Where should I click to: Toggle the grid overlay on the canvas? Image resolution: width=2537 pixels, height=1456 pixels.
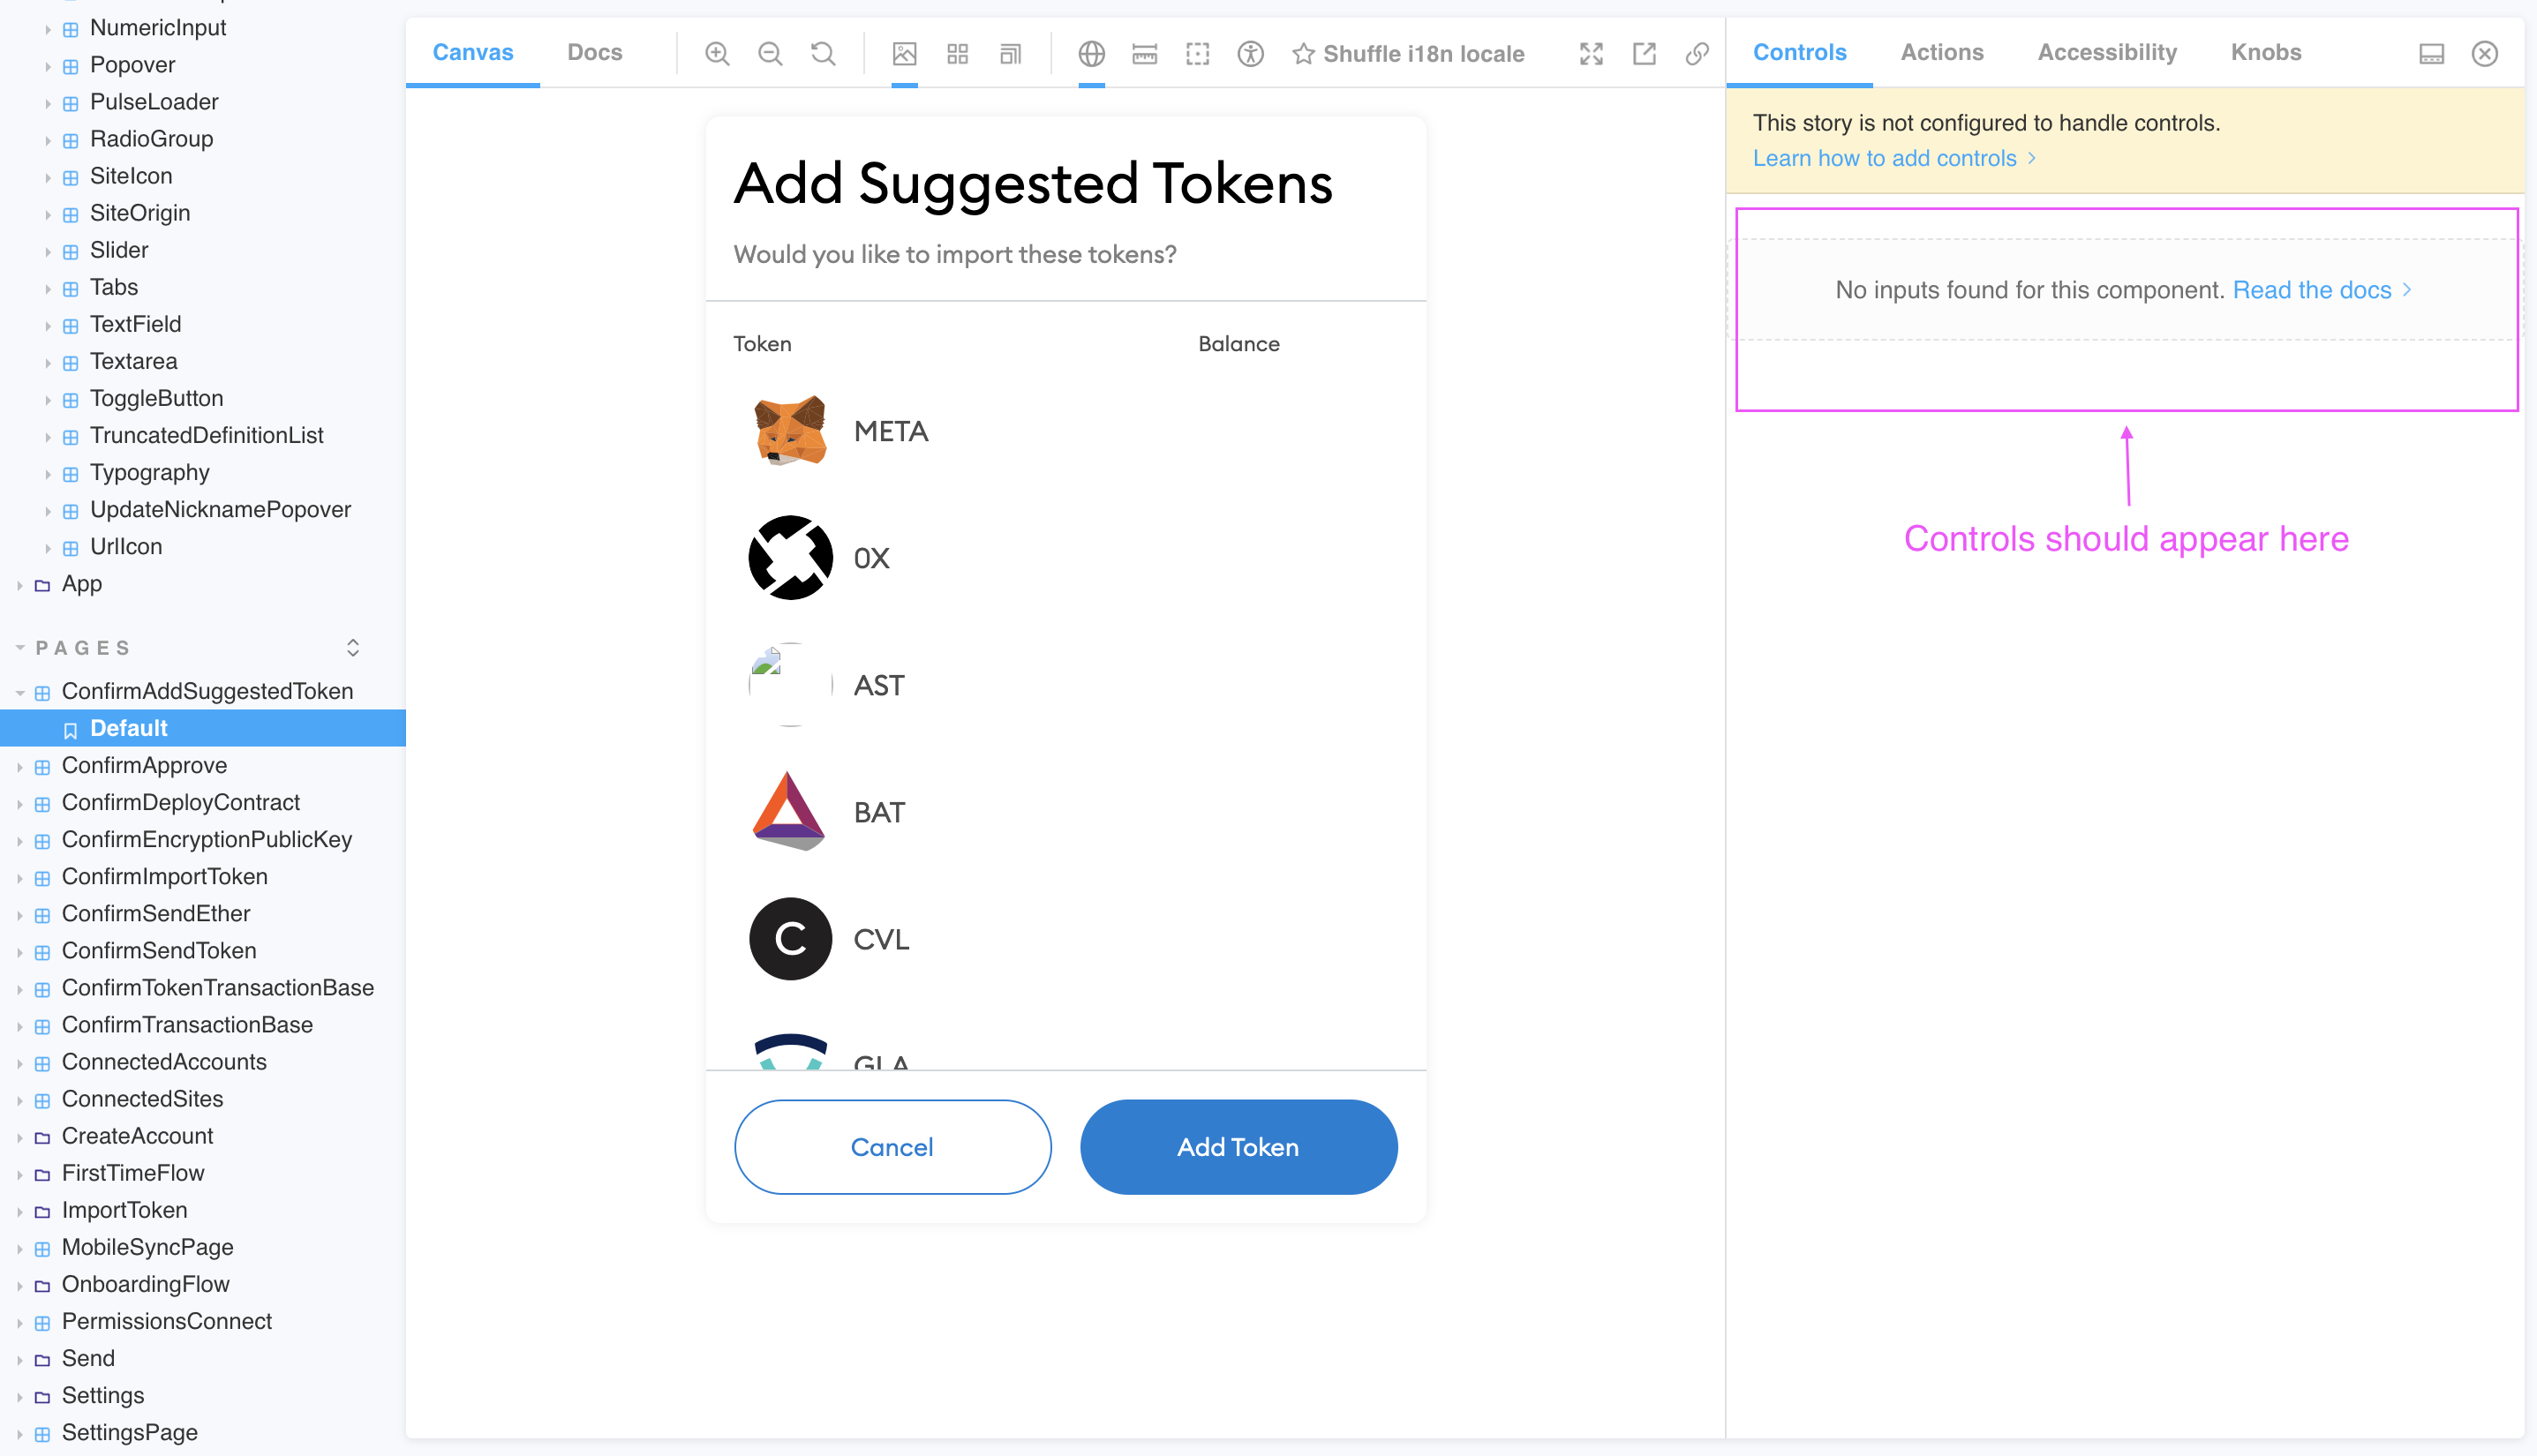(x=958, y=53)
